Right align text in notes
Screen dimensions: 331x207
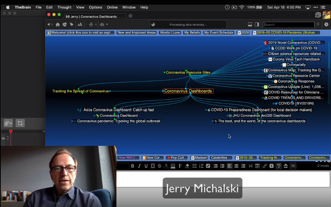point(243,166)
